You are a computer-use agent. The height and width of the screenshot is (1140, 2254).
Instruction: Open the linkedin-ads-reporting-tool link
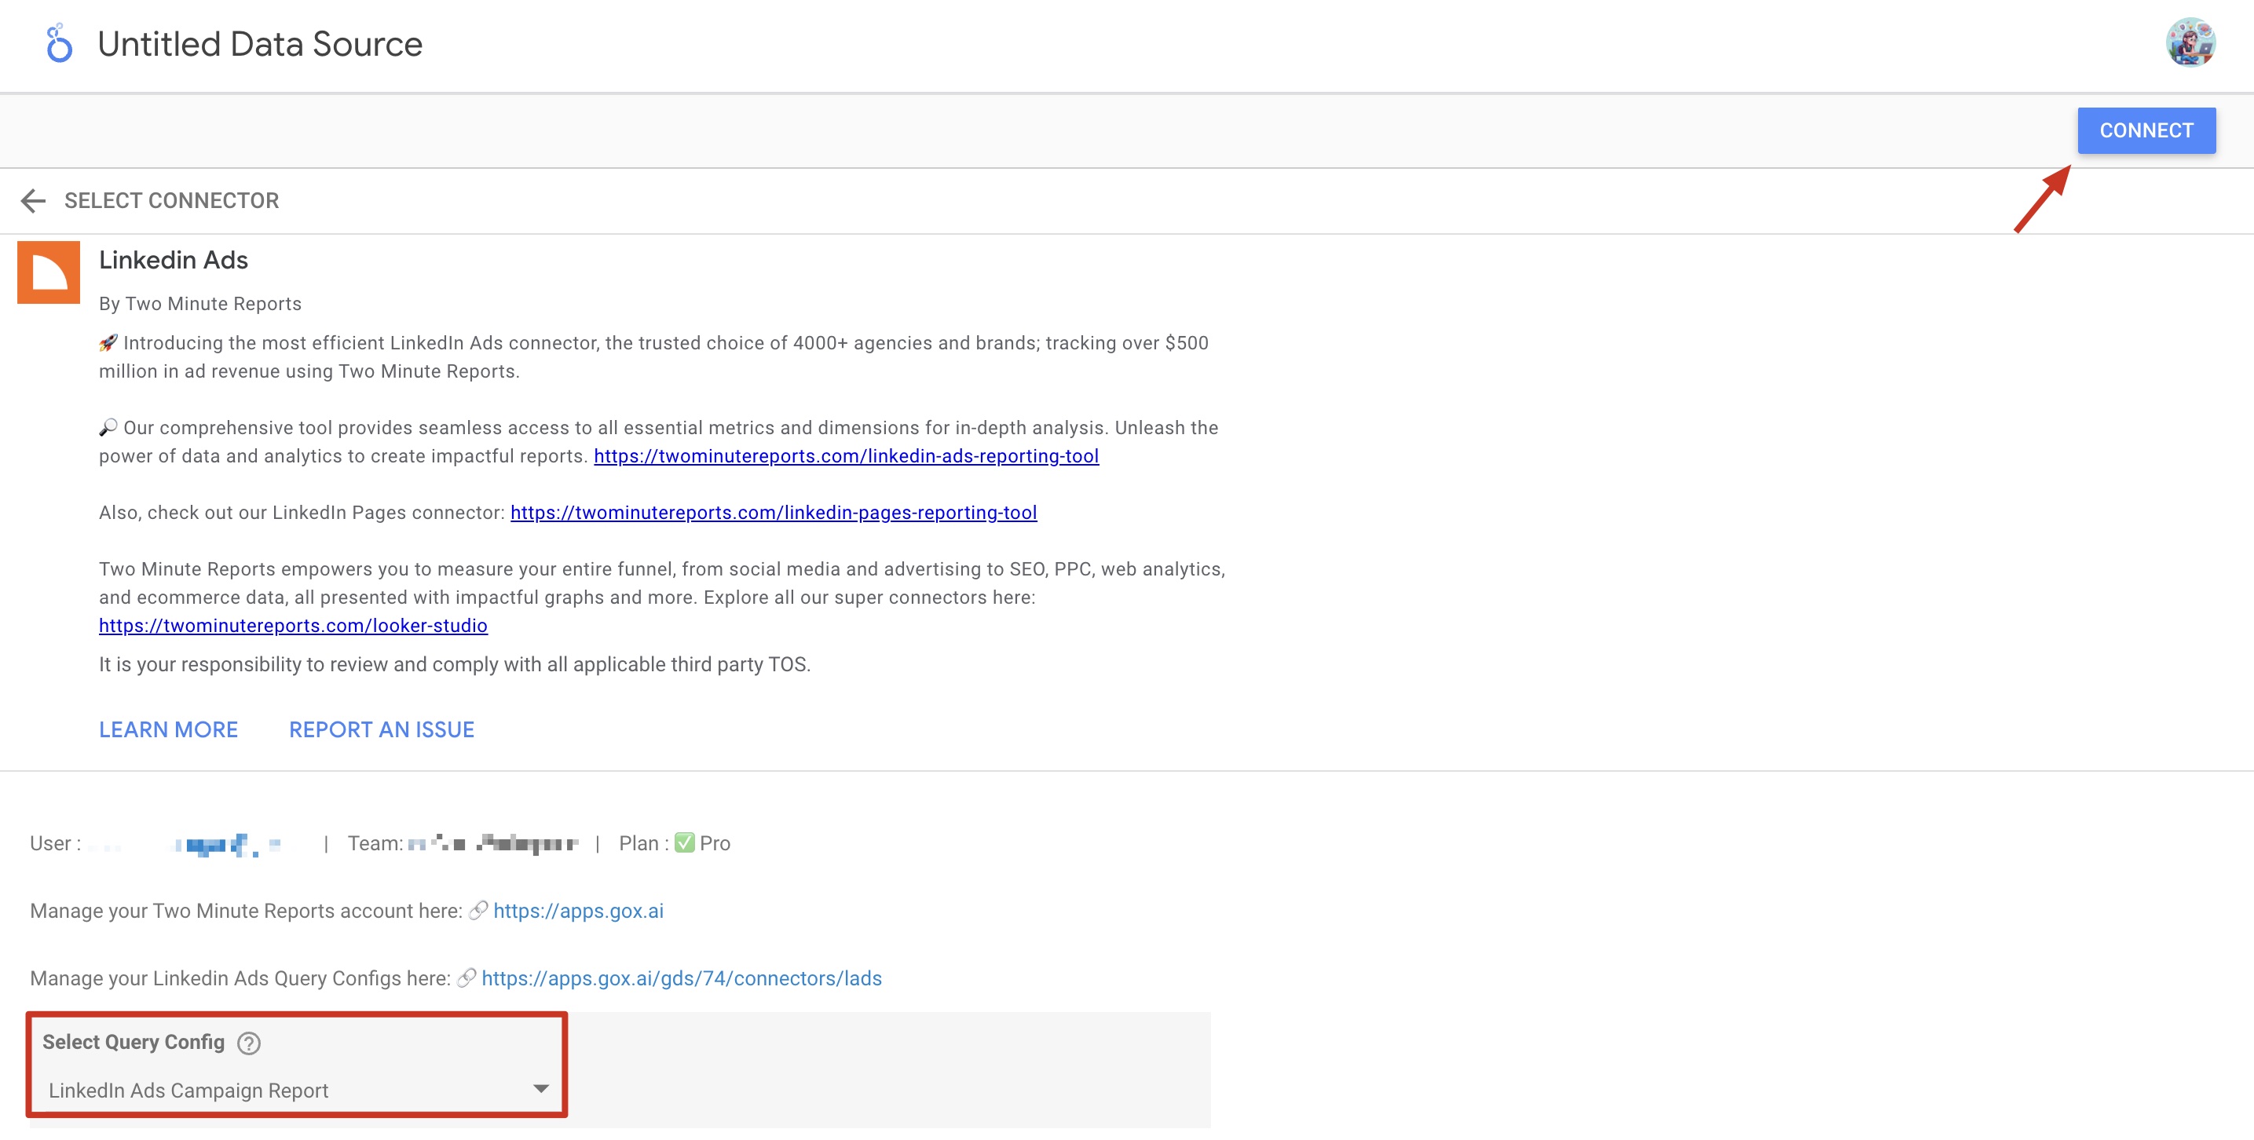pos(846,456)
